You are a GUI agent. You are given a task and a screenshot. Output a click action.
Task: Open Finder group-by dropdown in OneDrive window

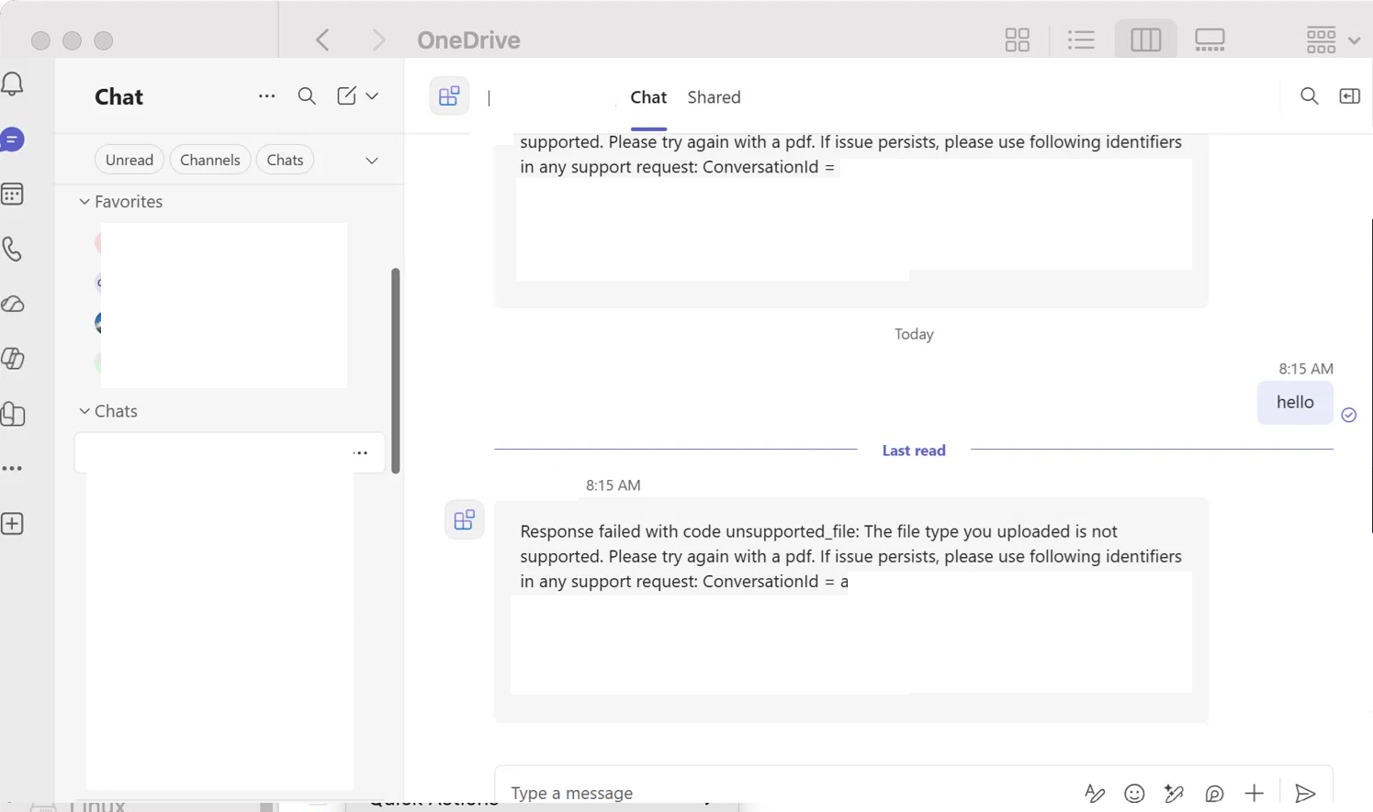[x=1333, y=39]
